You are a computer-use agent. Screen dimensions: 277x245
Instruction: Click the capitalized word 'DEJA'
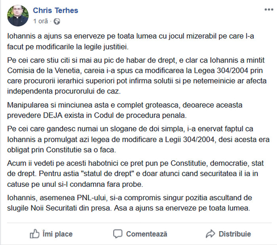click(x=53, y=116)
